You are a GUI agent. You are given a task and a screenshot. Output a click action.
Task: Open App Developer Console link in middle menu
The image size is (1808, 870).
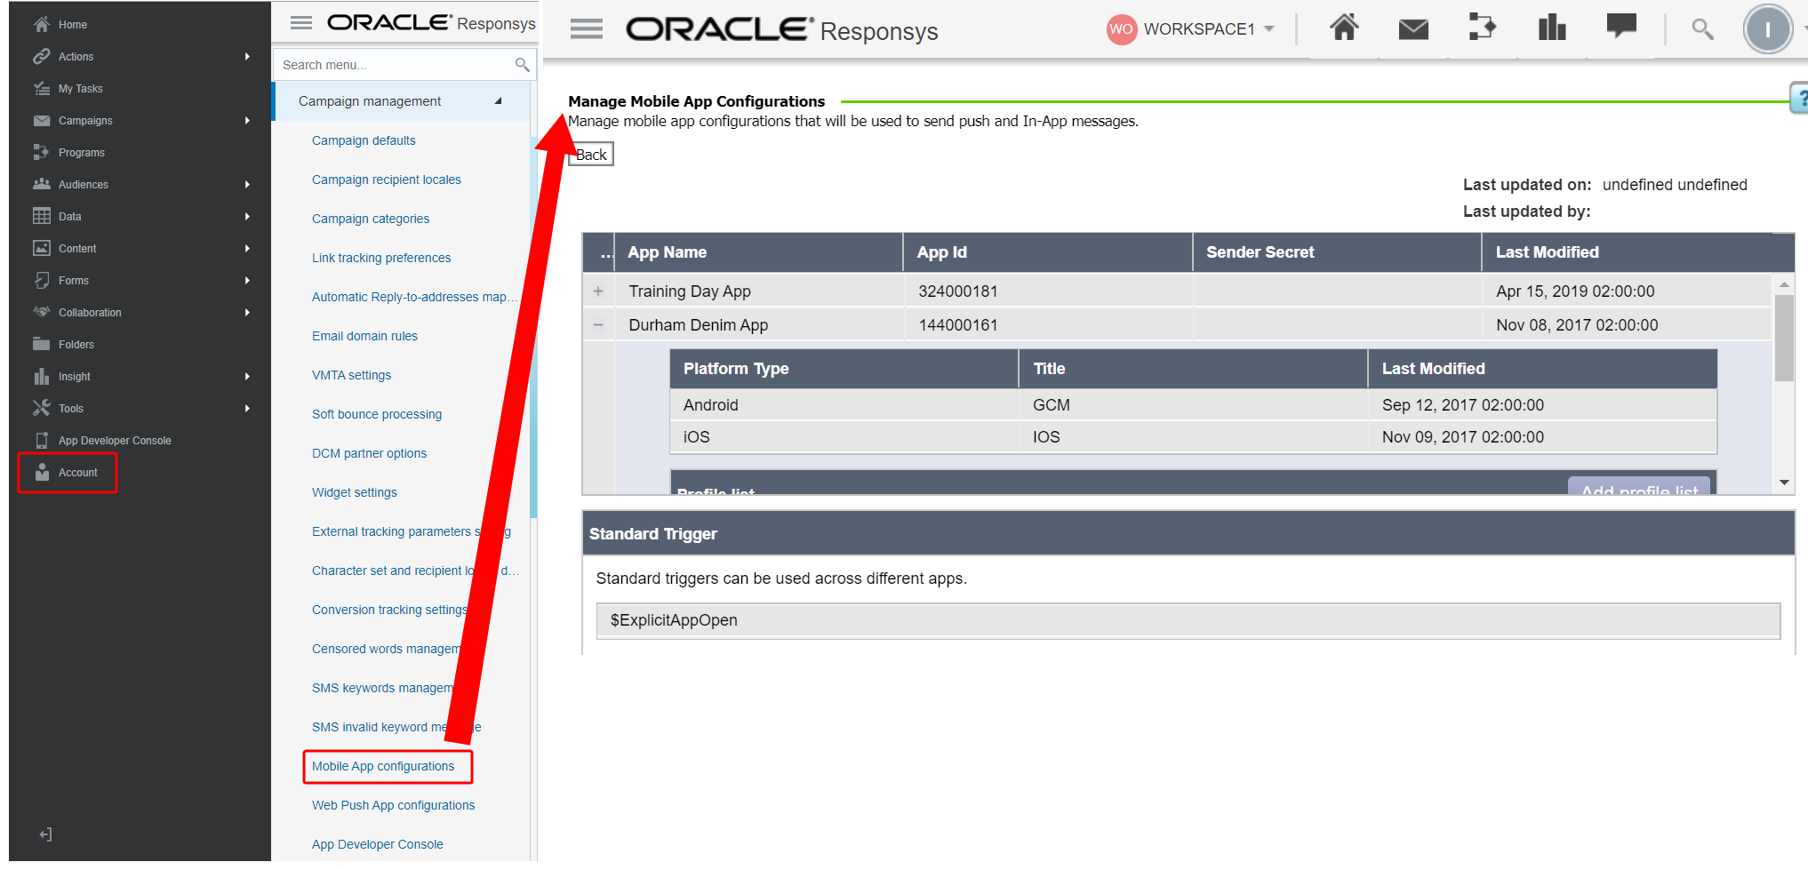point(377,844)
